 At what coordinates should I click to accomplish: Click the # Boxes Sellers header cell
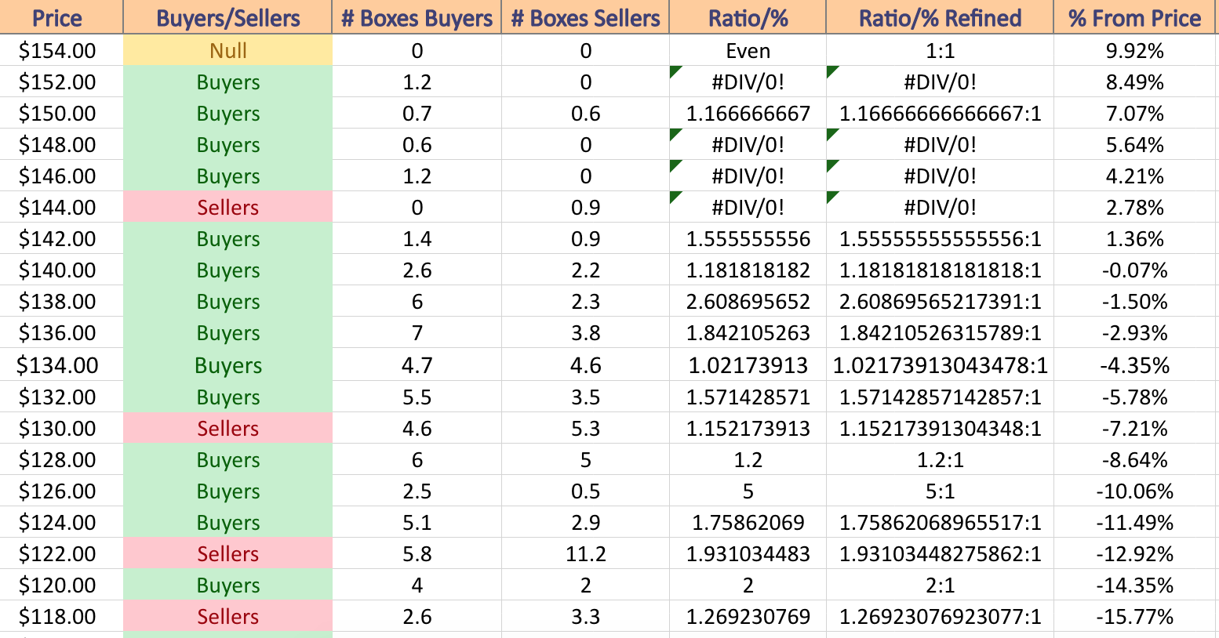tap(585, 16)
